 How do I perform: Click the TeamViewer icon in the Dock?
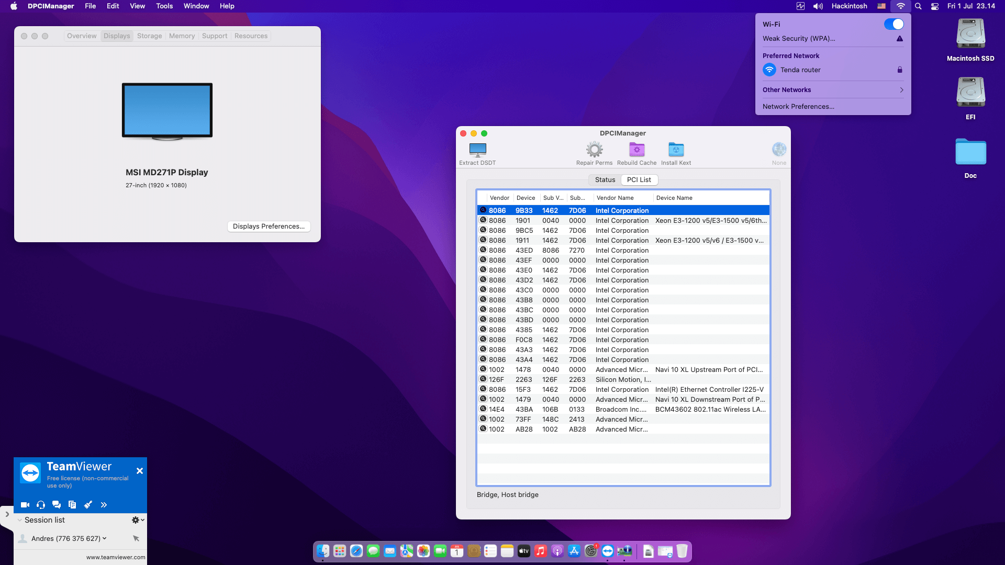click(608, 551)
